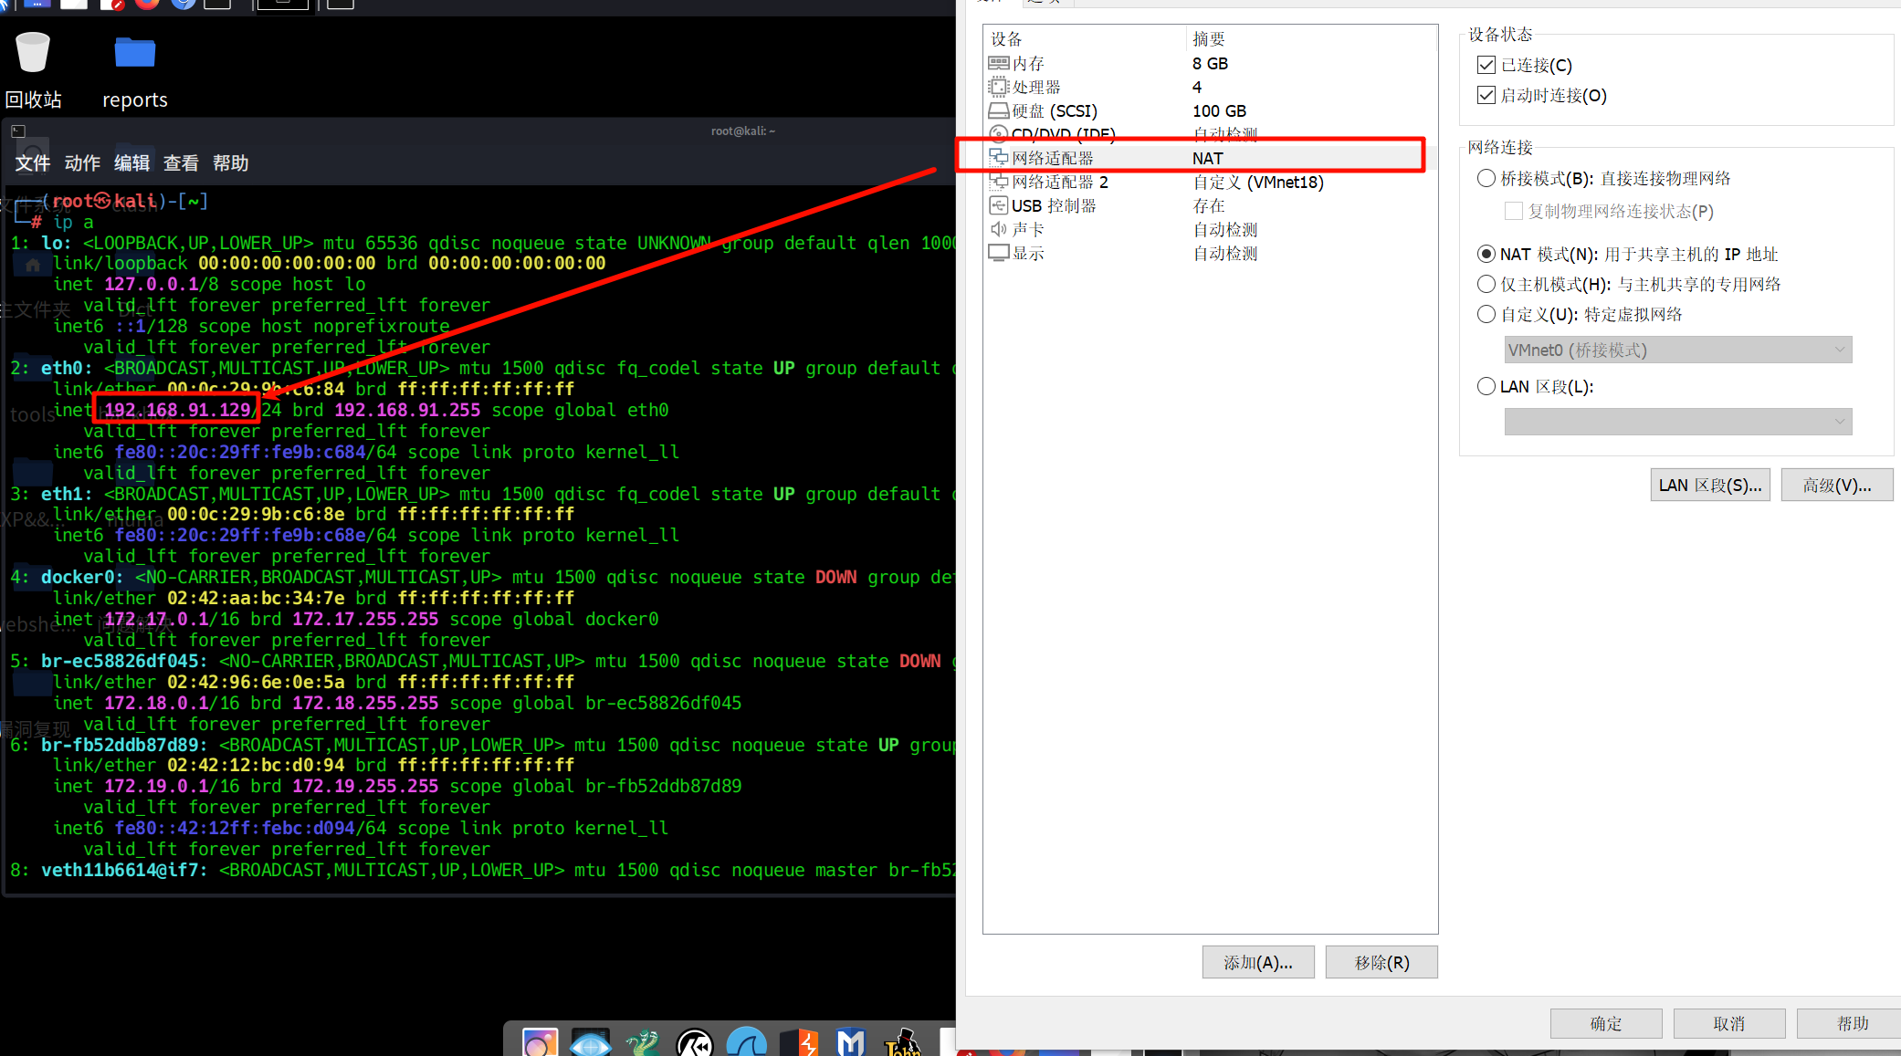Viewport: 1901px width, 1056px height.
Task: Click the 取消 cancel button
Action: click(1729, 1023)
